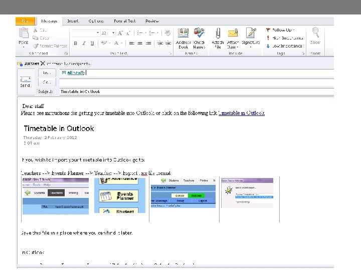The image size is (361, 270).
Task: Click the text highlight color button
Action: (x=104, y=43)
